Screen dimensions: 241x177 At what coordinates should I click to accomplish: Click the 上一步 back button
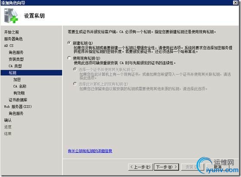(x=140, y=167)
